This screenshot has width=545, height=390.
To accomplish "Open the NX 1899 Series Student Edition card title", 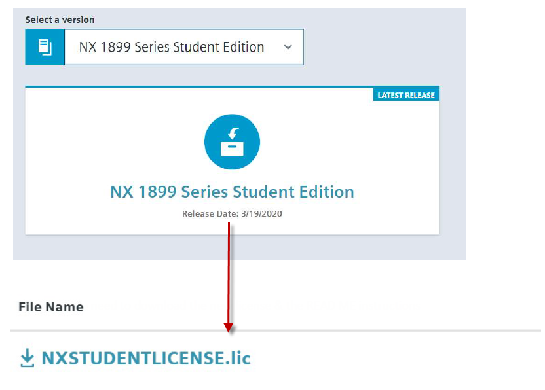I will point(232,192).
